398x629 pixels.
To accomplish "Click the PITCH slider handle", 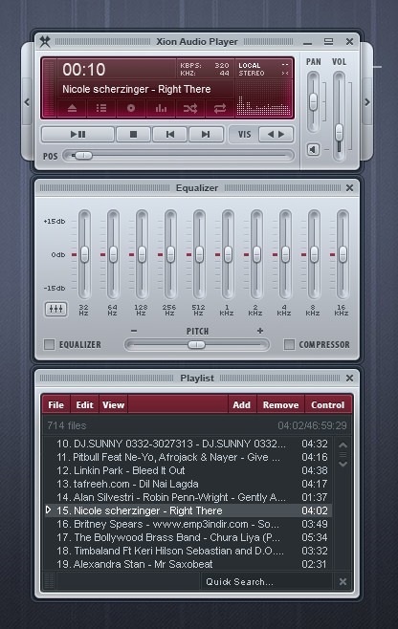I will [196, 344].
